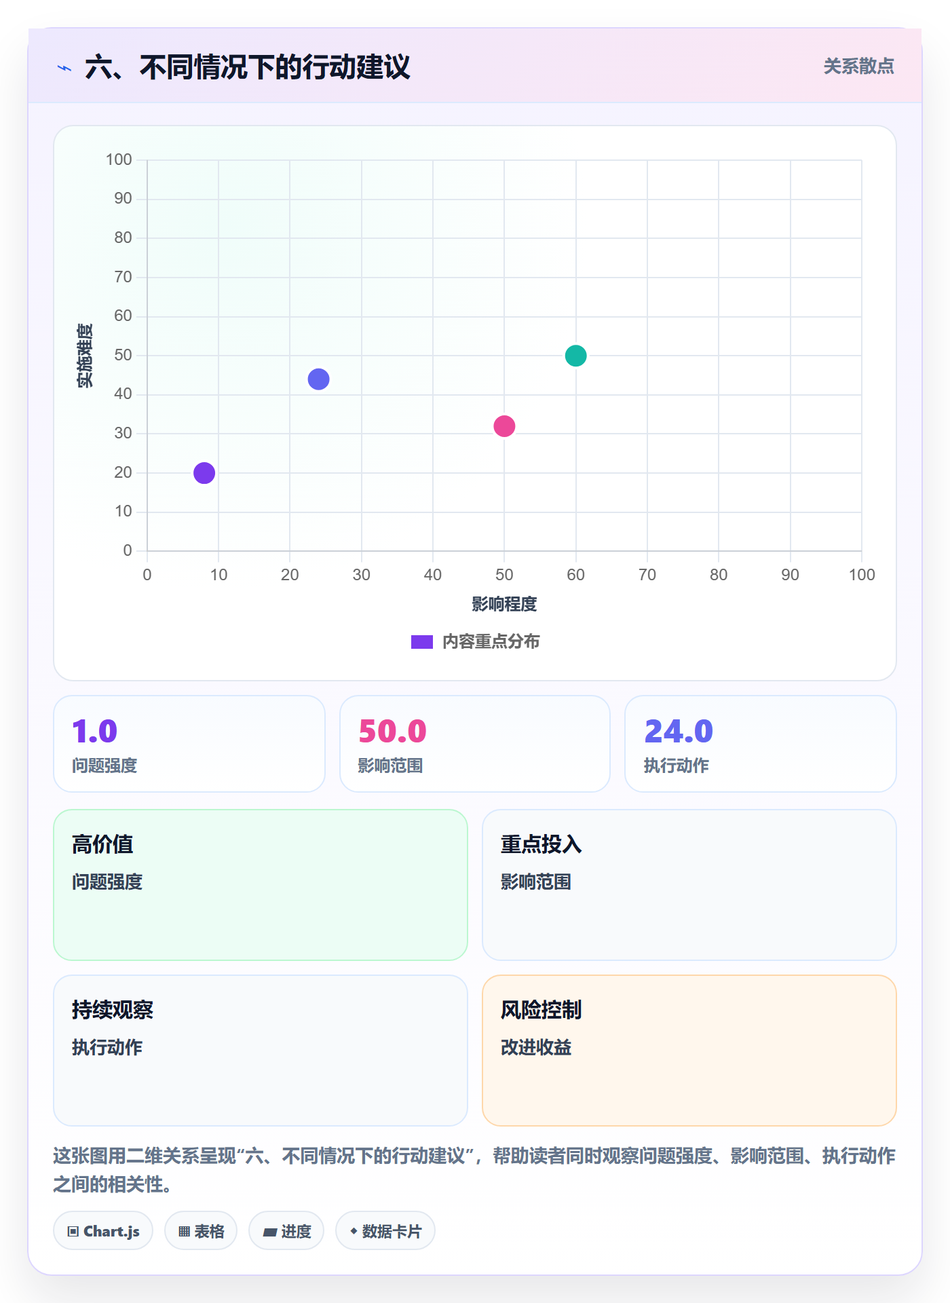Click the 进度 tag chip
The height and width of the screenshot is (1303, 950).
[286, 1231]
